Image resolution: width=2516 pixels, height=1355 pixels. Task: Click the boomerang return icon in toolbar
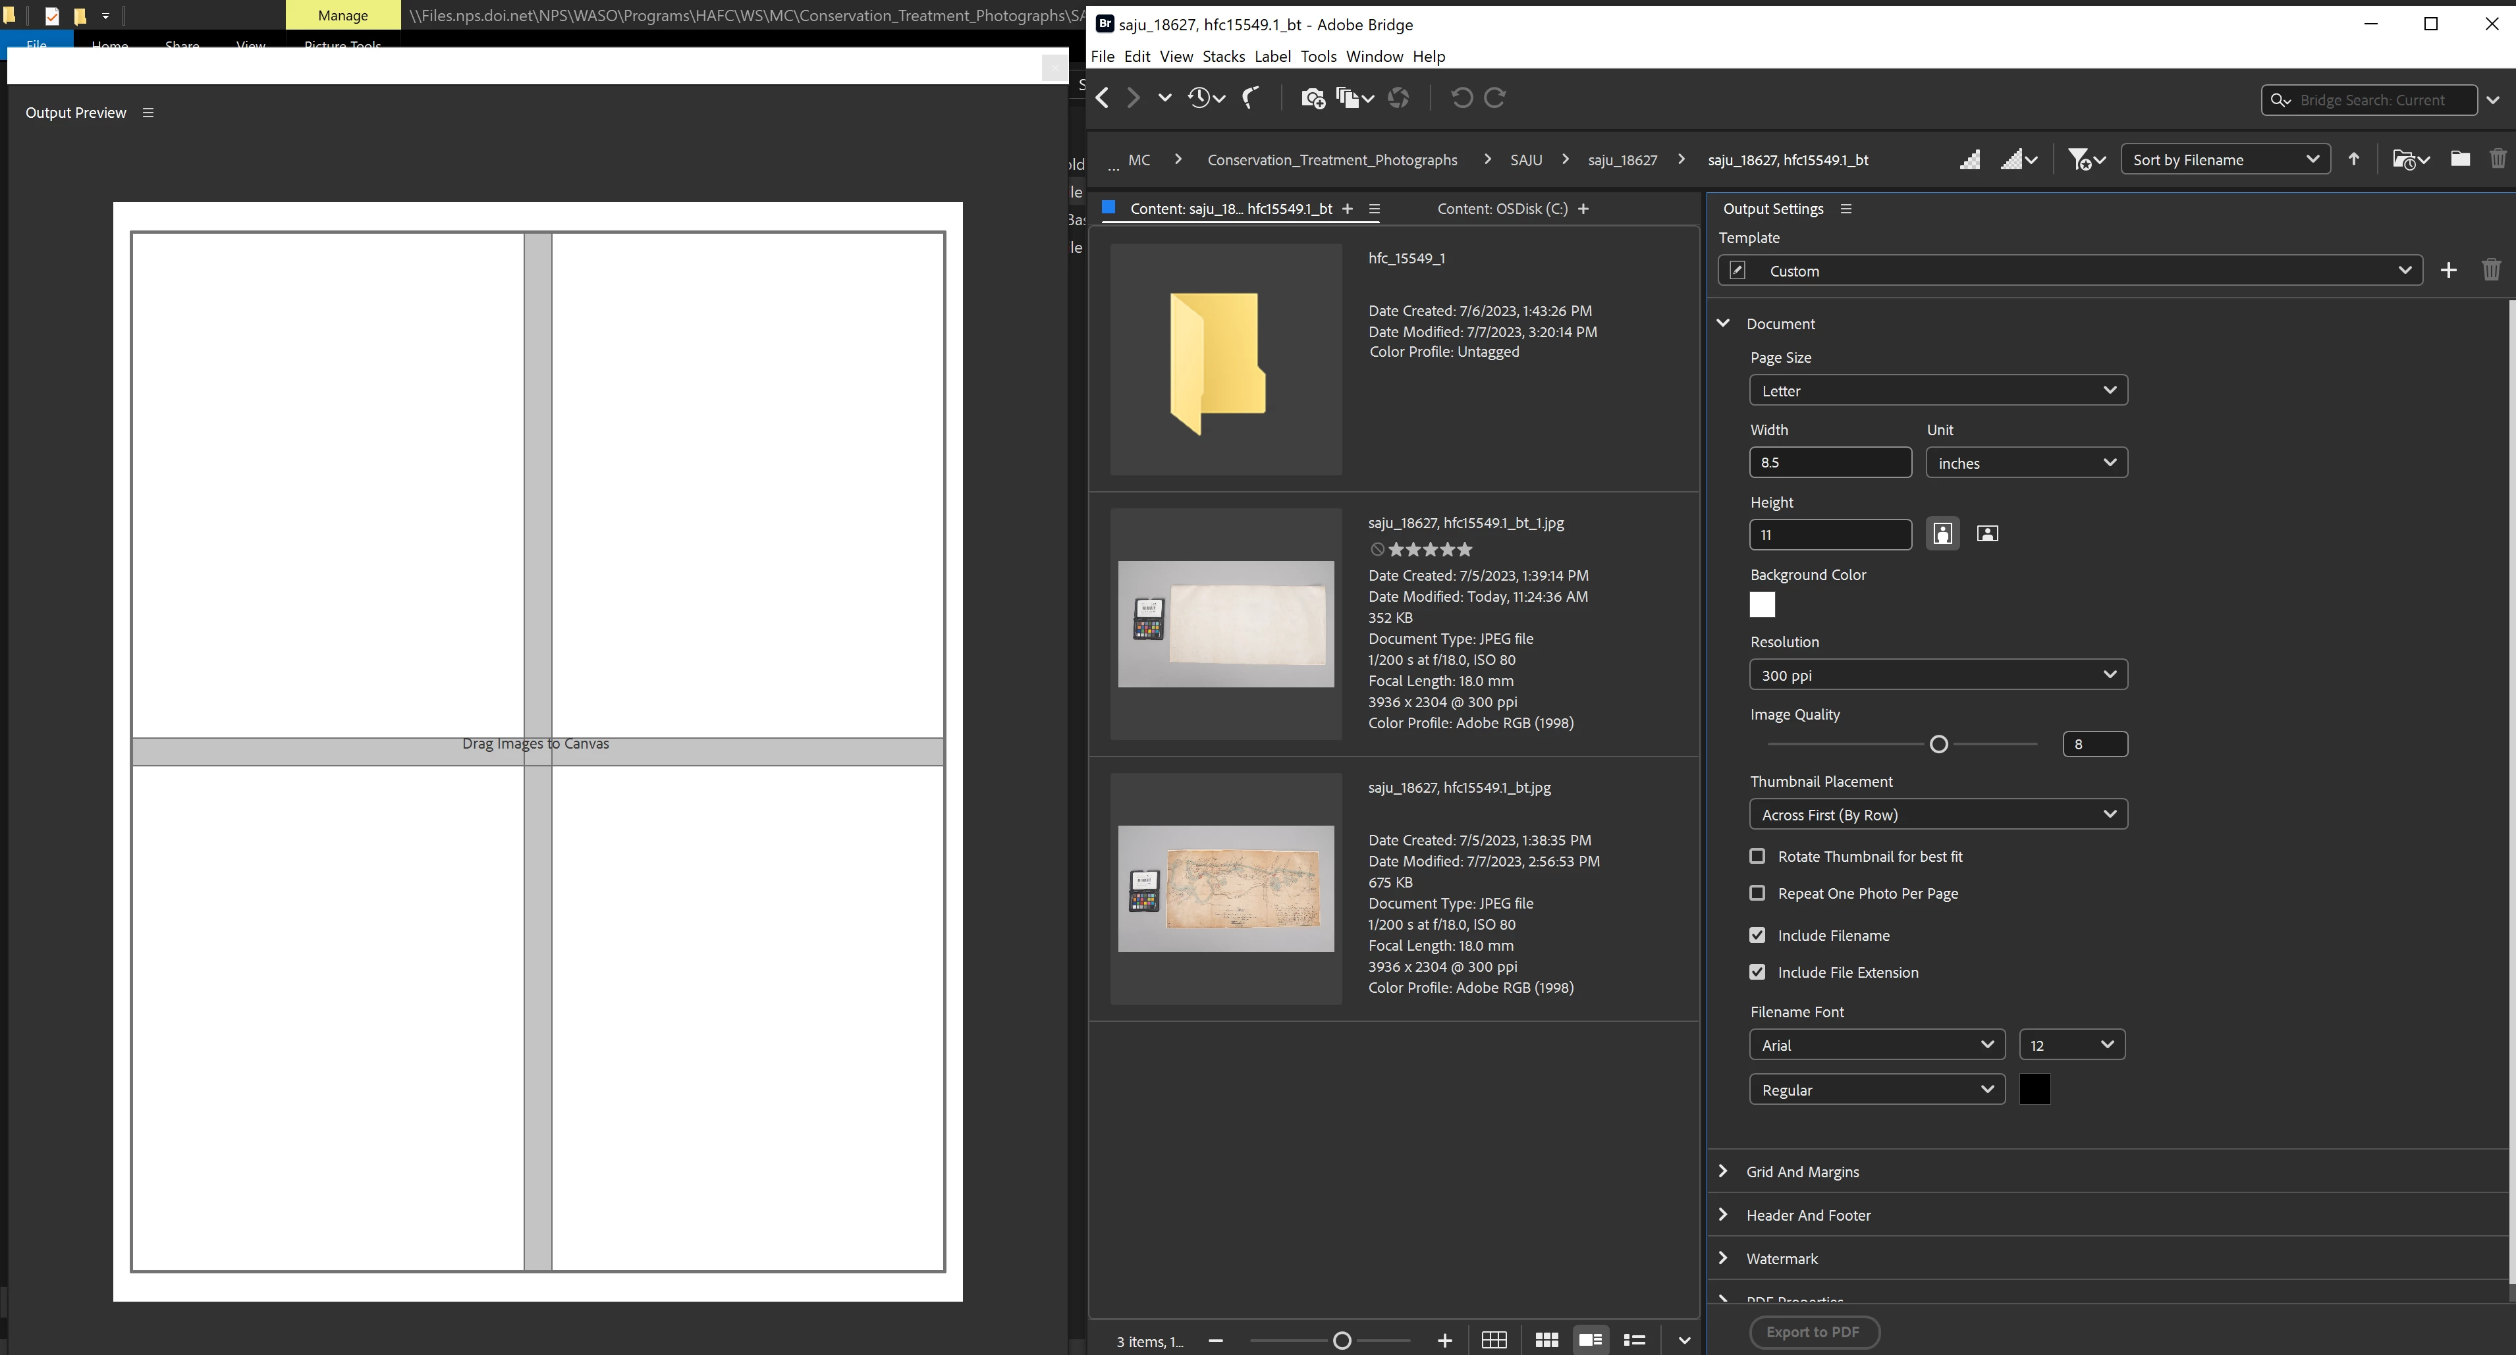click(x=1251, y=97)
